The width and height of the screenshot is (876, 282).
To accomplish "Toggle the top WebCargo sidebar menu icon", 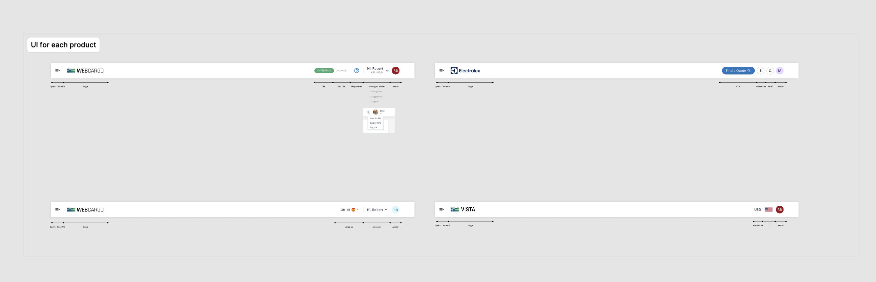I will point(57,70).
